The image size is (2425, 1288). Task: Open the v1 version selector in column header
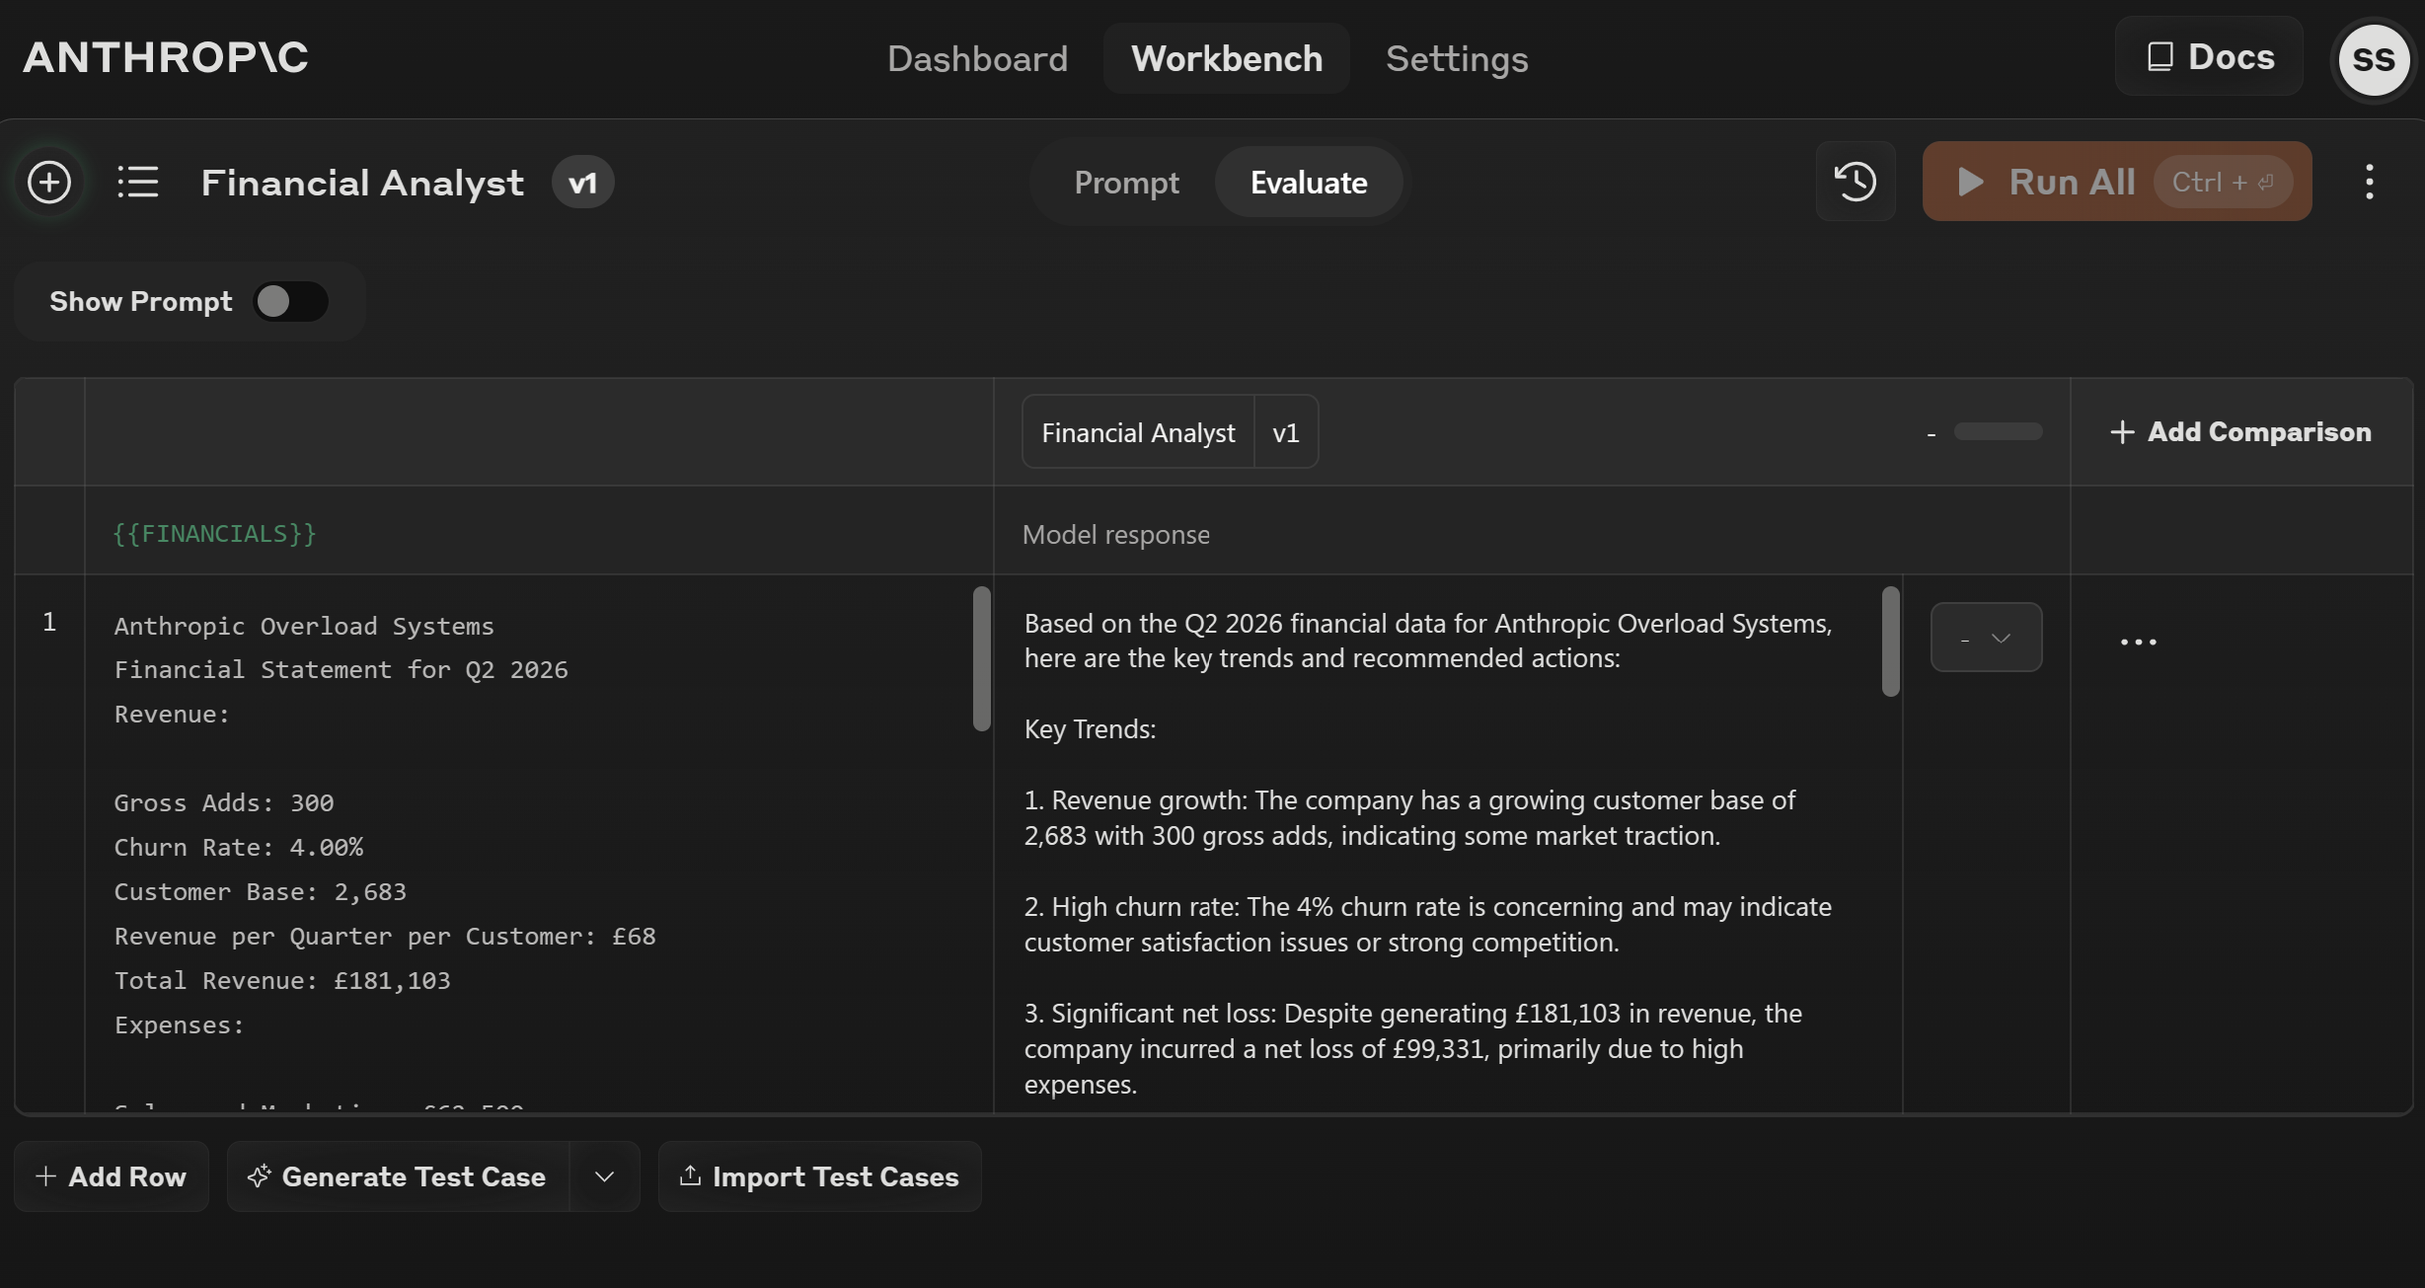1285,432
